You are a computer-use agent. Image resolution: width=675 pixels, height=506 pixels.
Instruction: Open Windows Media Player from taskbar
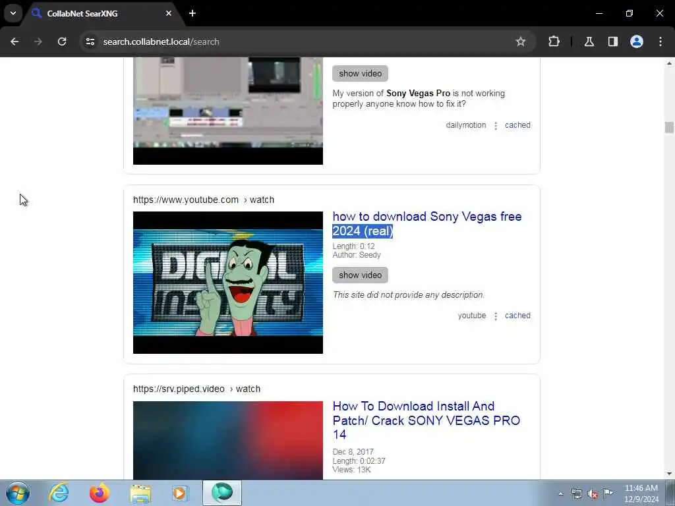point(179,493)
